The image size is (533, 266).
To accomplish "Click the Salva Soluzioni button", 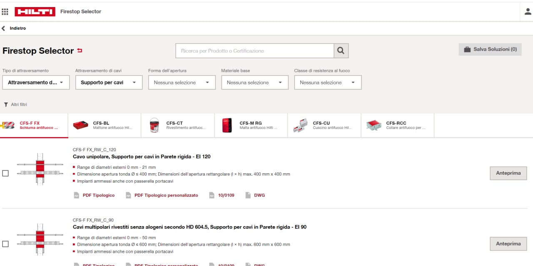I will [x=490, y=49].
